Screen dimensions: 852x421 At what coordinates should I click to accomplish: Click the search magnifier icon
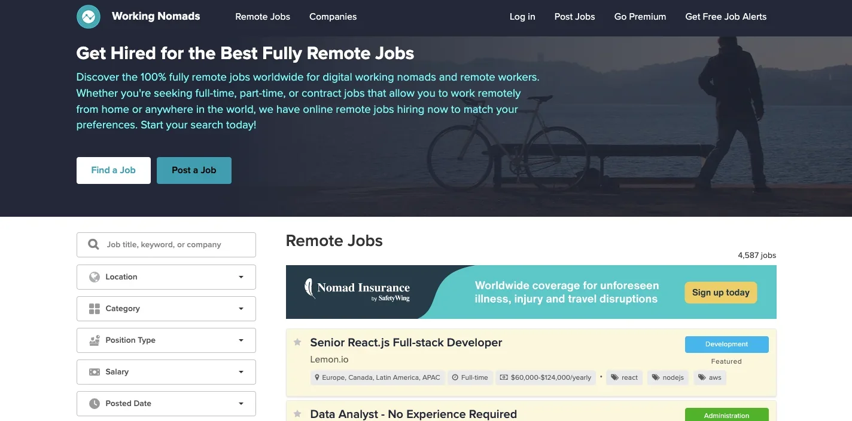[93, 245]
